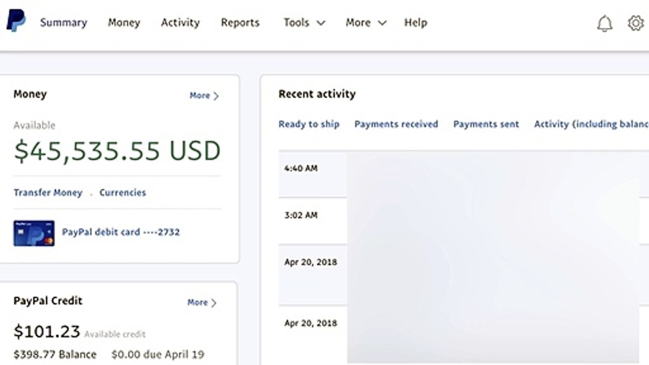649x365 pixels.
Task: Switch to the Payments received tab
Action: click(396, 124)
